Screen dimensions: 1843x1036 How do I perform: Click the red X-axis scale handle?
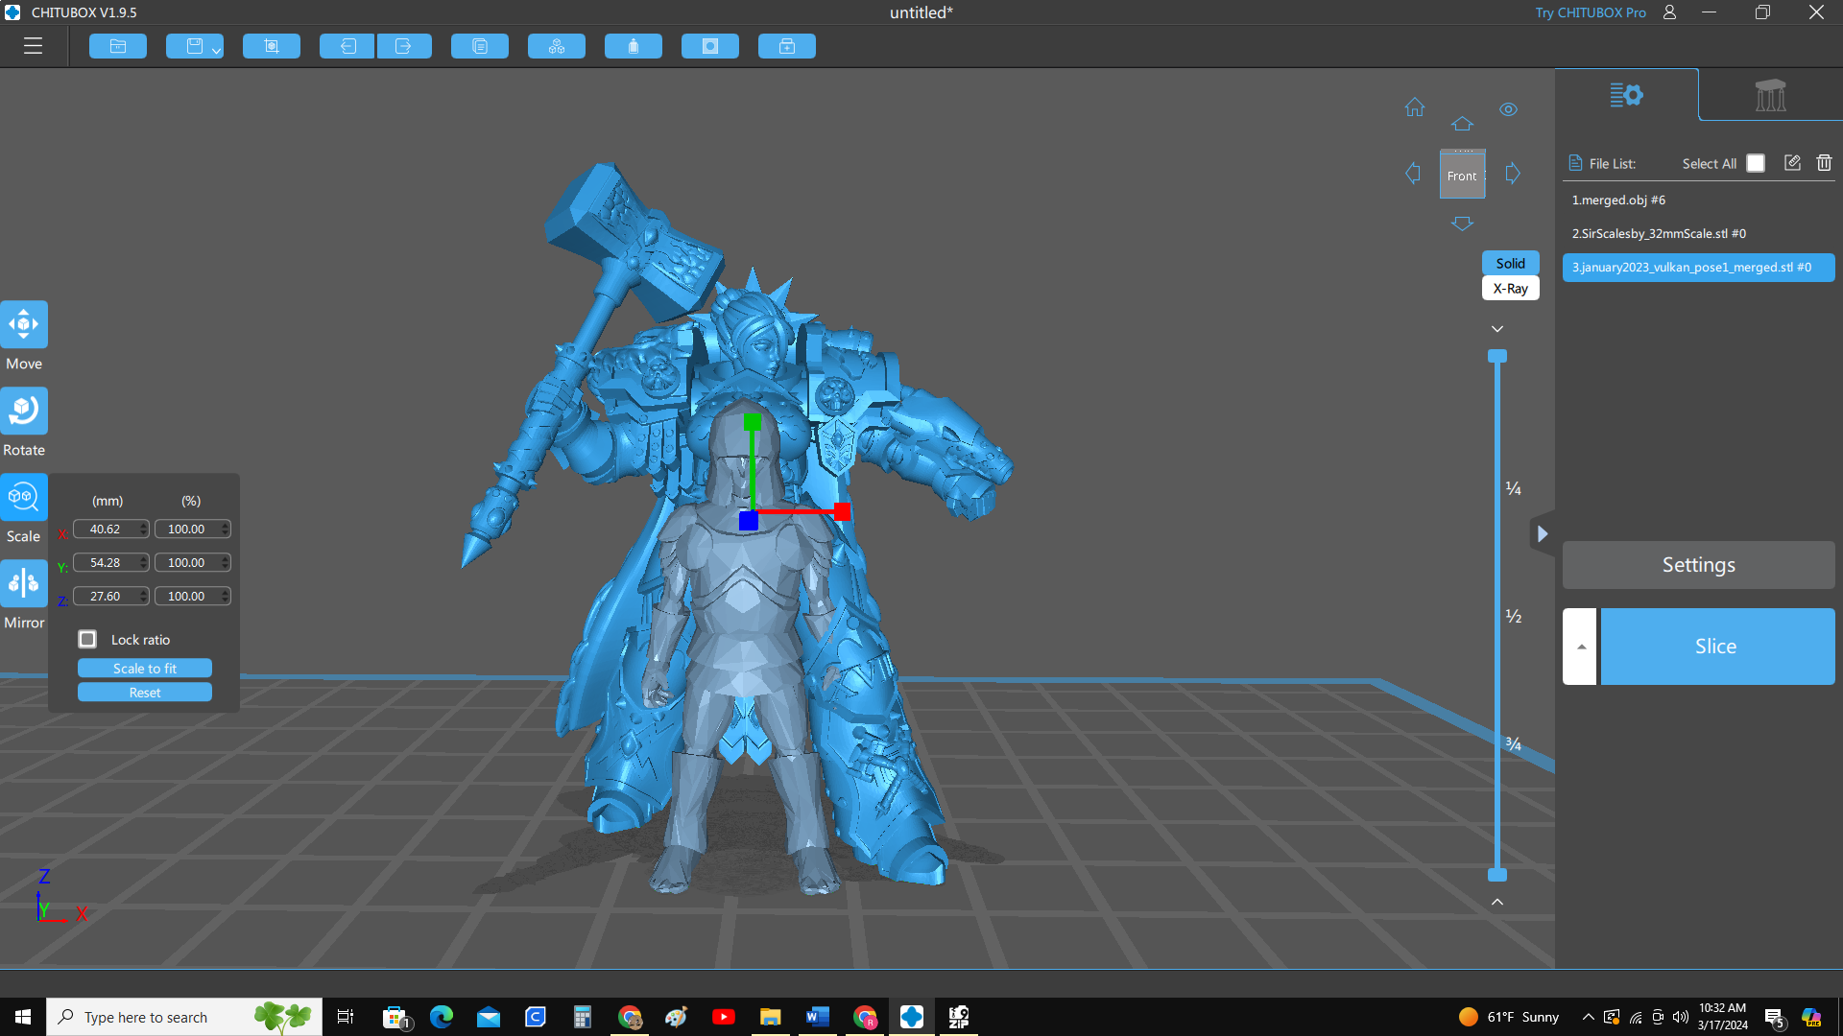(x=842, y=511)
